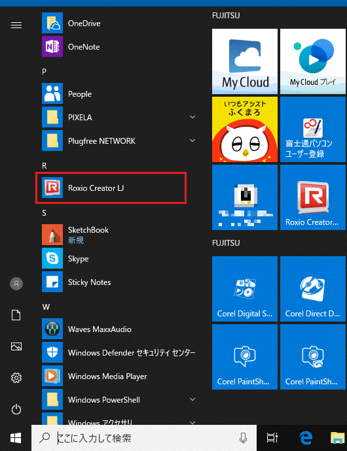
Task: Open the 富士通パソコン ユーザー登録 tile
Action: coord(313,129)
